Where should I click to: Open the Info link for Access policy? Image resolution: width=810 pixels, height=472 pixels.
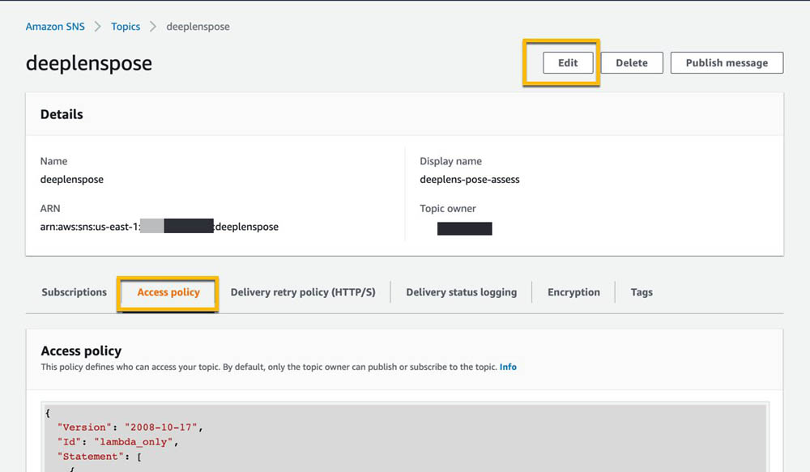[x=508, y=367]
